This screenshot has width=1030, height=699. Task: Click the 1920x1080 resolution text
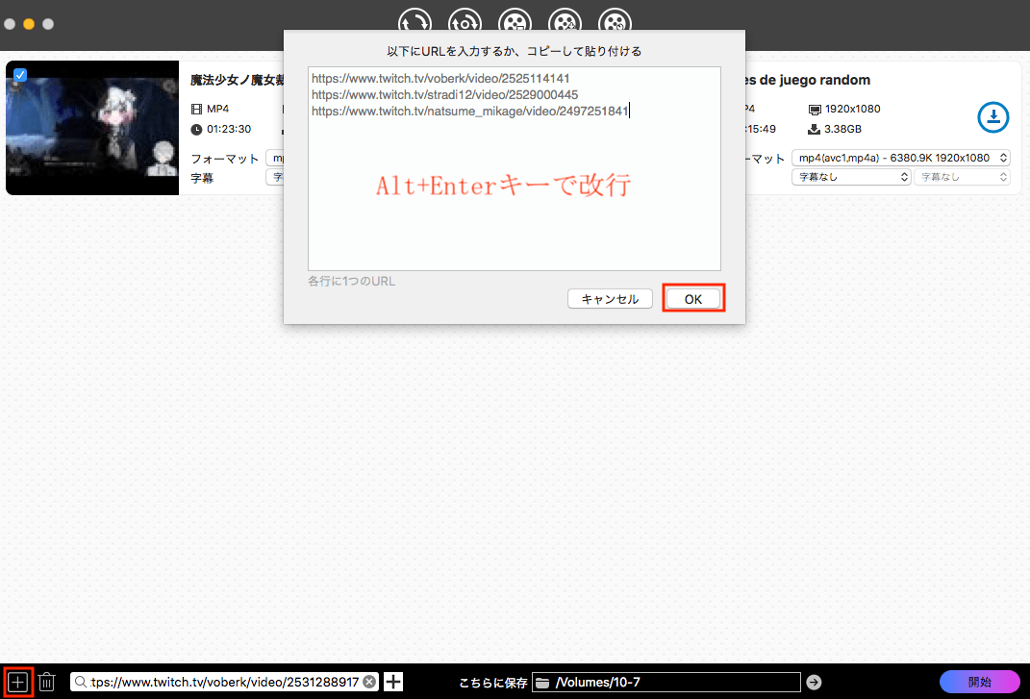click(853, 109)
